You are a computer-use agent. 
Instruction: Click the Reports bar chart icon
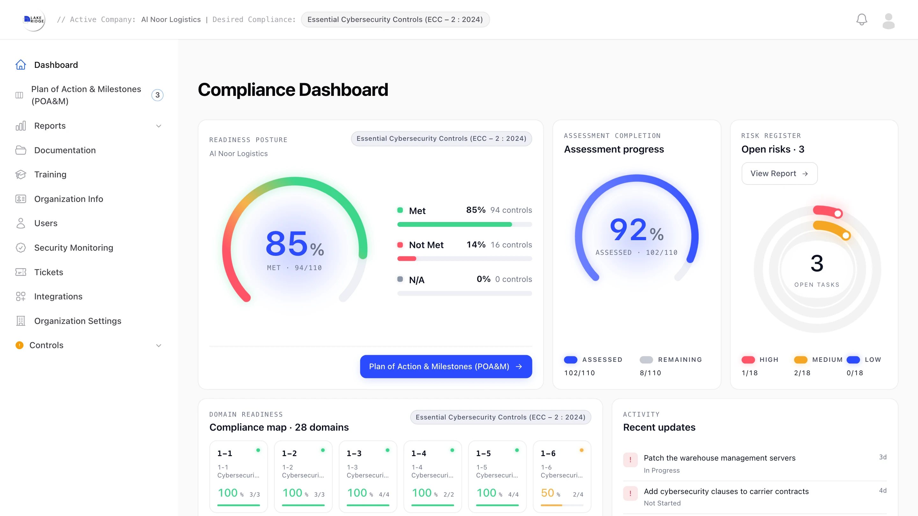point(21,126)
